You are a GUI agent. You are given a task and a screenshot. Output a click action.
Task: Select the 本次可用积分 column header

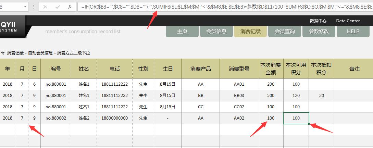296,69
